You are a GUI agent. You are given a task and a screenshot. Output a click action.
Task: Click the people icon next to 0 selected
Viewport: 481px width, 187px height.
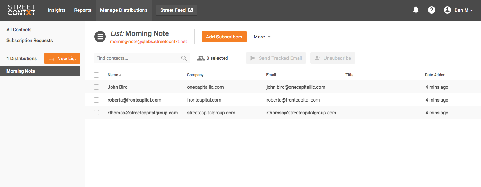(x=201, y=58)
